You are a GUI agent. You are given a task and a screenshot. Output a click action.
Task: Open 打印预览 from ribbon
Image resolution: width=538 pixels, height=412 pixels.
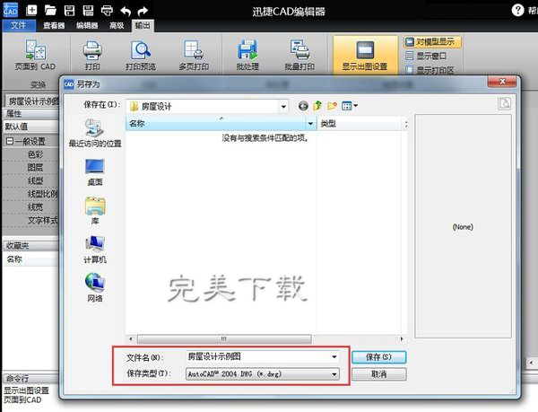point(141,56)
